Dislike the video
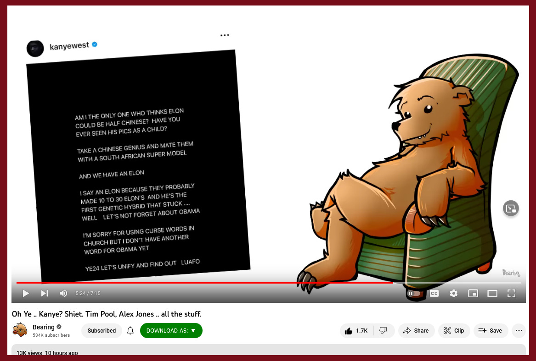The image size is (536, 361). (384, 331)
